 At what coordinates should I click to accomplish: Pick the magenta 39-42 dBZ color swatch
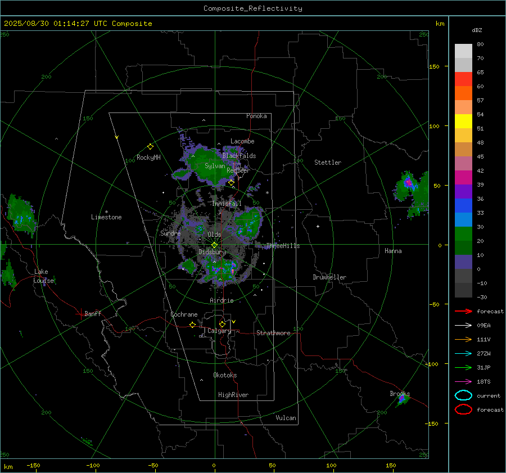463,178
